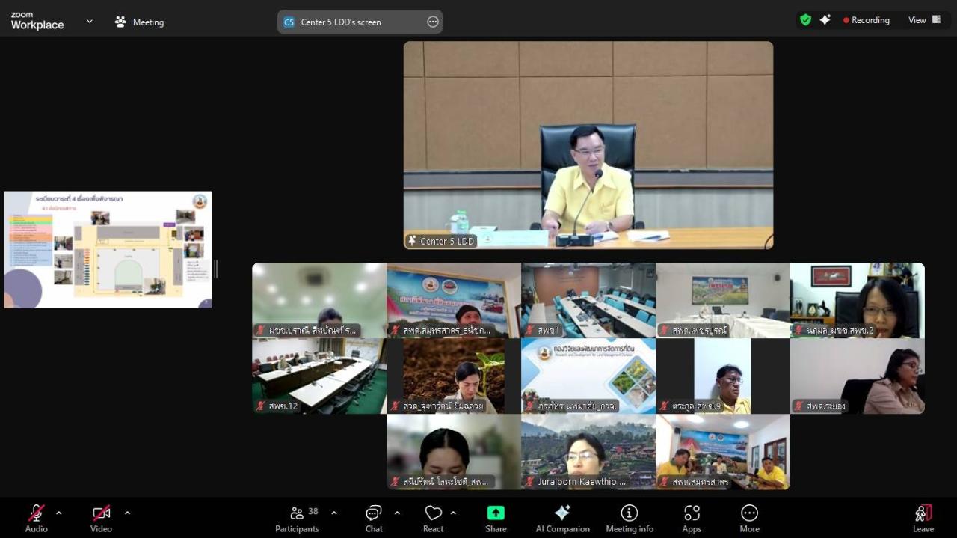Unmute microphone with the Audio button
This screenshot has width=957, height=538.
[36, 518]
